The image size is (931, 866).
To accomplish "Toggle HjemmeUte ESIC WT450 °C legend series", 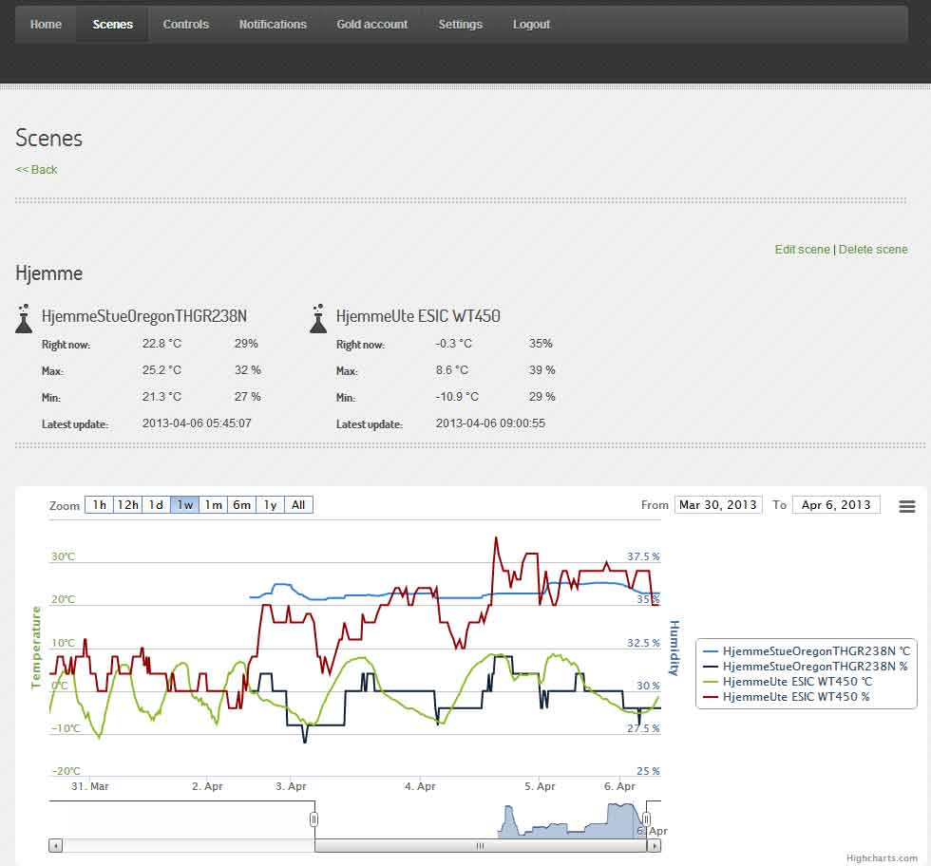I will point(788,682).
